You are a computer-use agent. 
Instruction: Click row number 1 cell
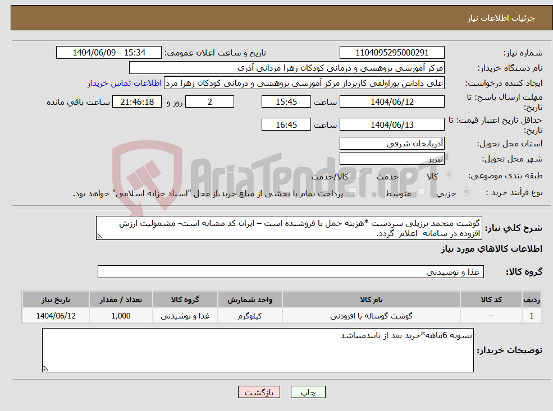point(532,316)
